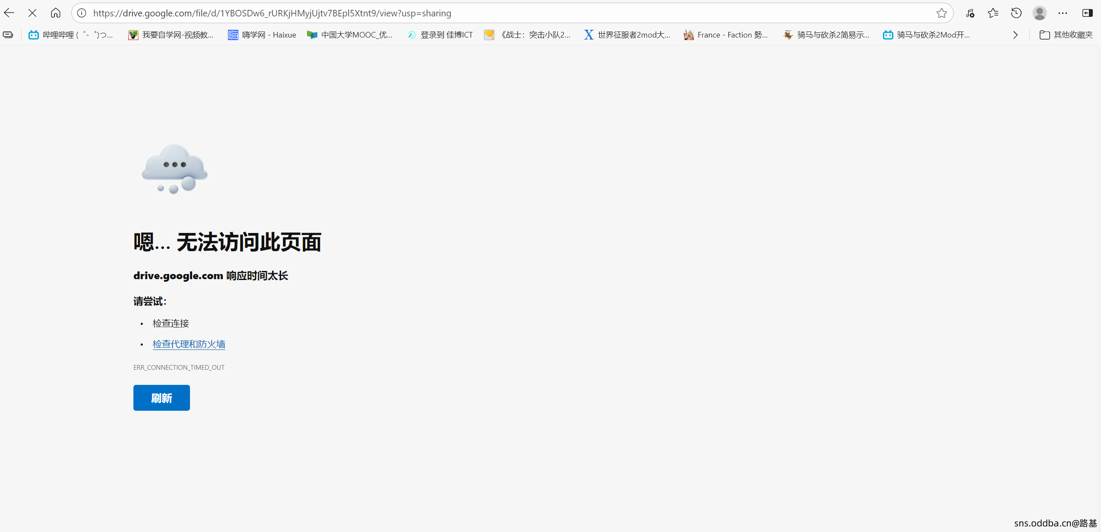The image size is (1101, 532).
Task: Open the favorites list toolbar icon
Action: 993,13
